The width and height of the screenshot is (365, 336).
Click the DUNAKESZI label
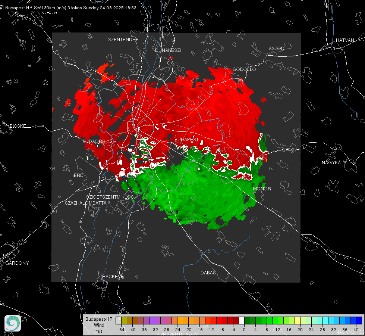pyautogui.click(x=168, y=50)
